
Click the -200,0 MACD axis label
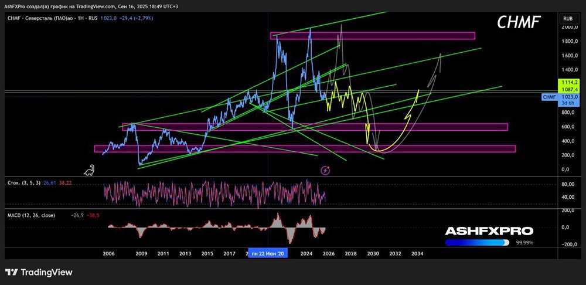pos(569,244)
